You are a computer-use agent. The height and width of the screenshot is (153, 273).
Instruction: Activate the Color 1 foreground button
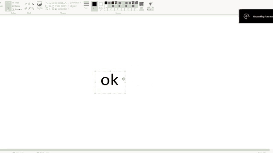(94, 6)
